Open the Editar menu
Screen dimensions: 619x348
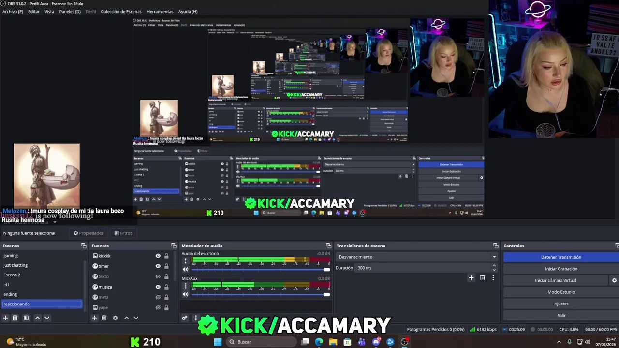(x=34, y=11)
